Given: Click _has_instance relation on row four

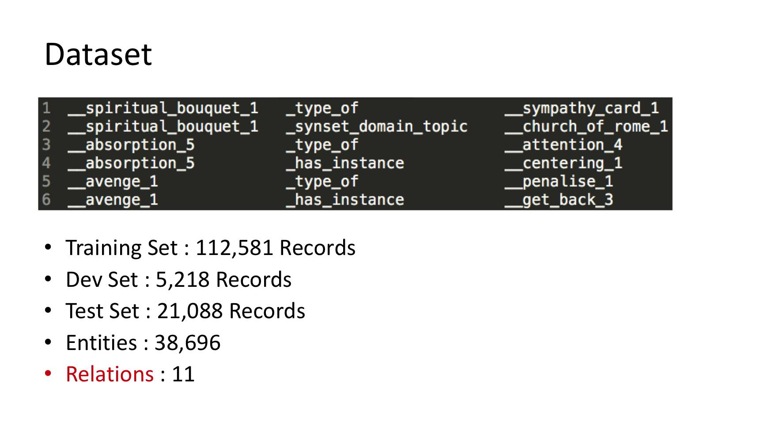Looking at the screenshot, I should click(345, 164).
